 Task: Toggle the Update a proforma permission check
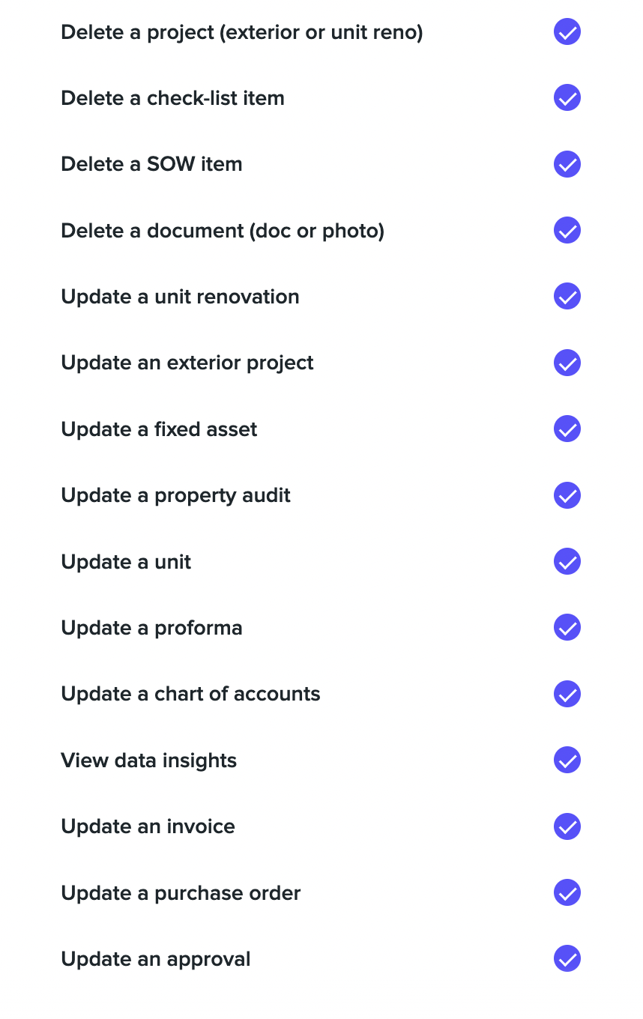tap(567, 628)
